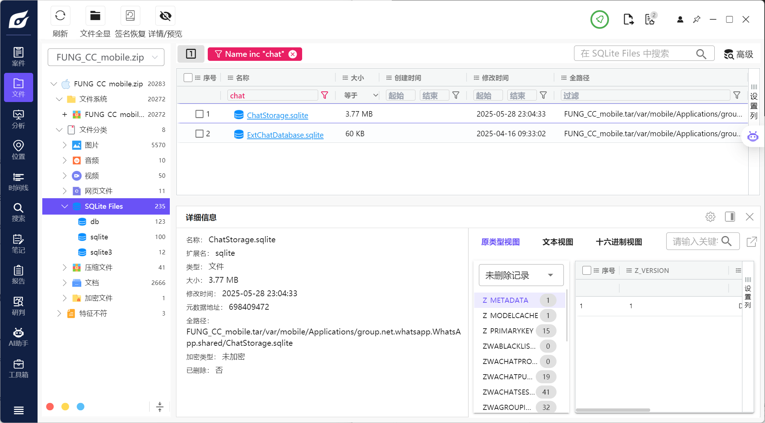Switch to the 十六进制视图 tab
The height and width of the screenshot is (423, 765).
pyautogui.click(x=618, y=242)
